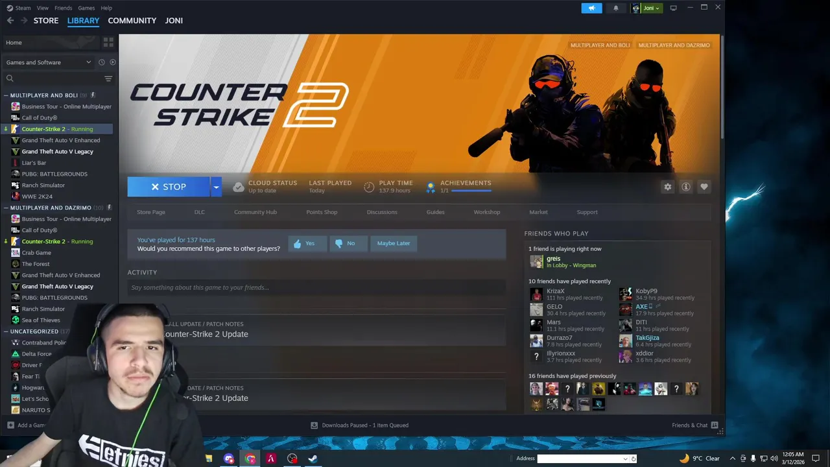830x467 pixels.
Task: Open the View menu
Action: point(43,8)
